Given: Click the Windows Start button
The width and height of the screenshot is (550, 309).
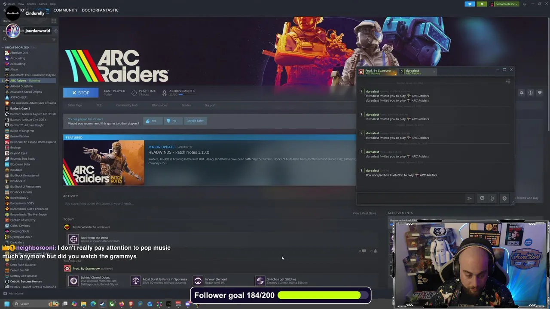Looking at the screenshot, I should coord(6,304).
